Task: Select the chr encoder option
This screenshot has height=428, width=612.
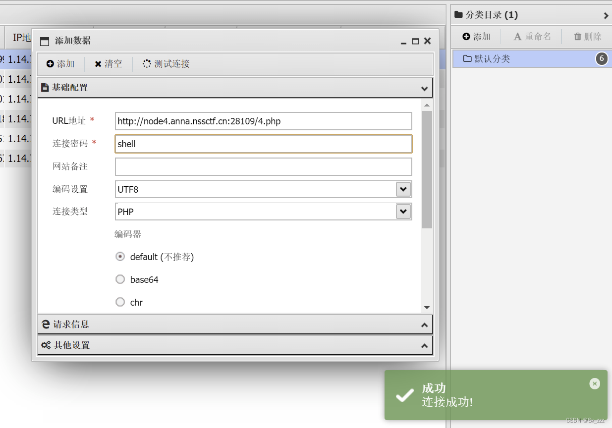Action: point(120,302)
